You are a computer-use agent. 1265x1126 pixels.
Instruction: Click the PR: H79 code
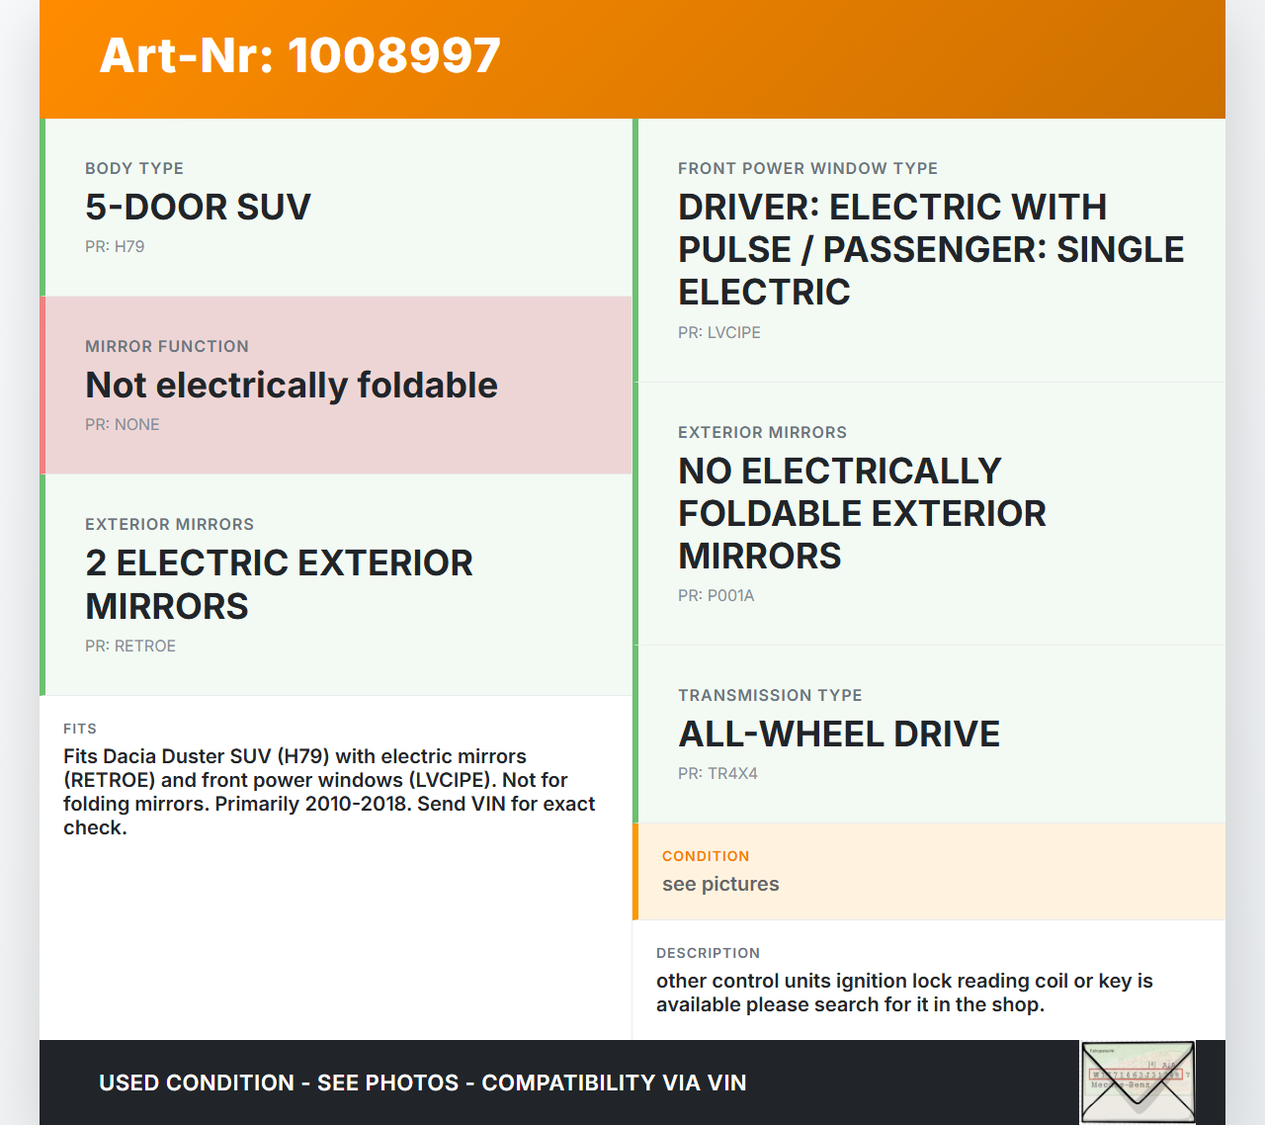click(x=115, y=247)
